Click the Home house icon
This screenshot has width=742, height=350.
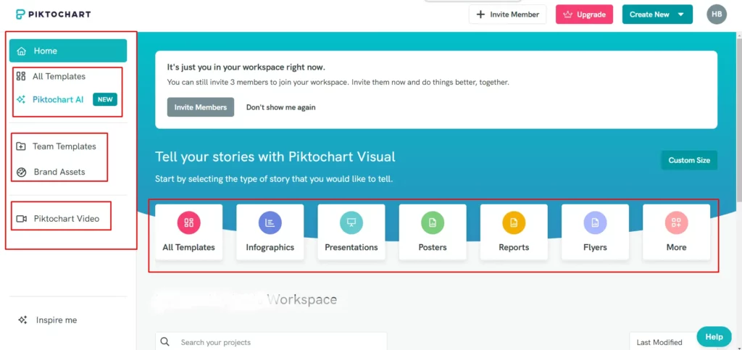pos(21,51)
